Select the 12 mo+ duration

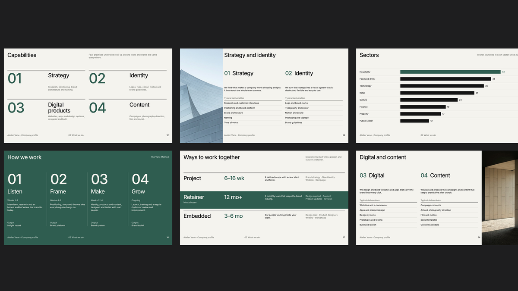(x=233, y=197)
